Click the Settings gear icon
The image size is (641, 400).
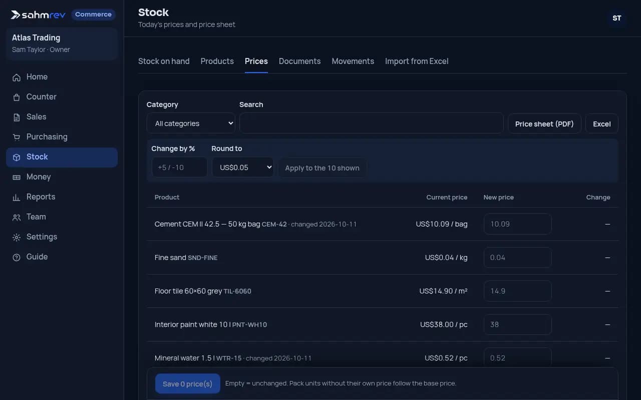(x=17, y=237)
